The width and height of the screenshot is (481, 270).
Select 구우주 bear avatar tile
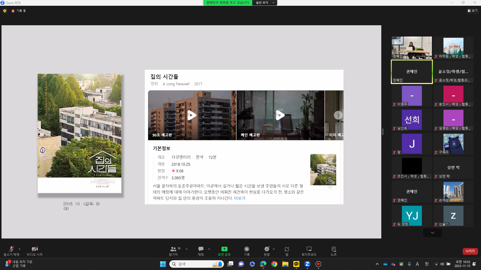(453, 144)
